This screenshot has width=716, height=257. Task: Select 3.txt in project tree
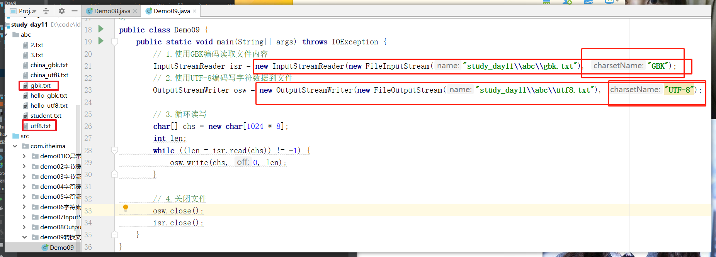(x=37, y=55)
